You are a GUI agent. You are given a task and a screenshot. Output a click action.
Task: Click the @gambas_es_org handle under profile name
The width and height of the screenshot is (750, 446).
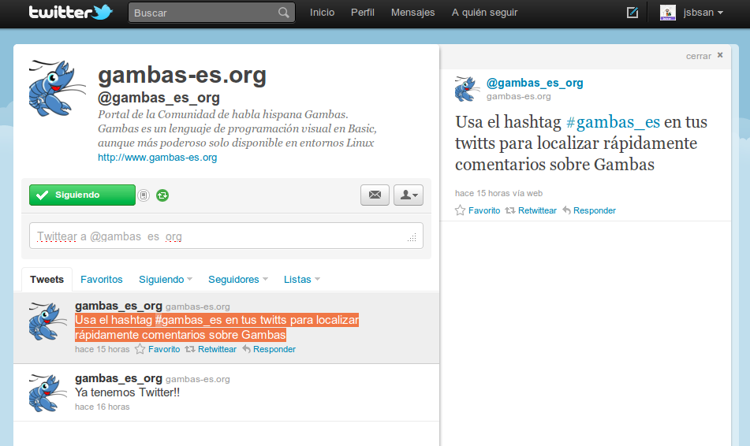click(x=159, y=98)
